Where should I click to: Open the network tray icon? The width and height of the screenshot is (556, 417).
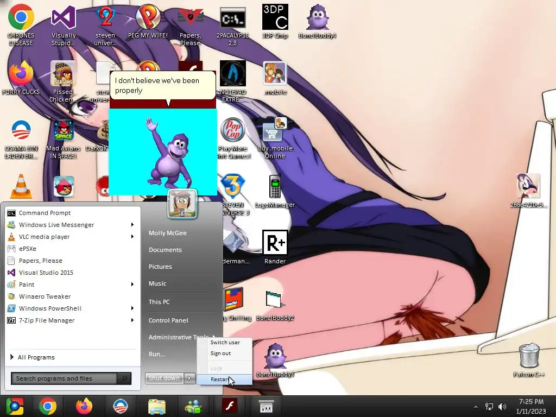[x=489, y=407]
